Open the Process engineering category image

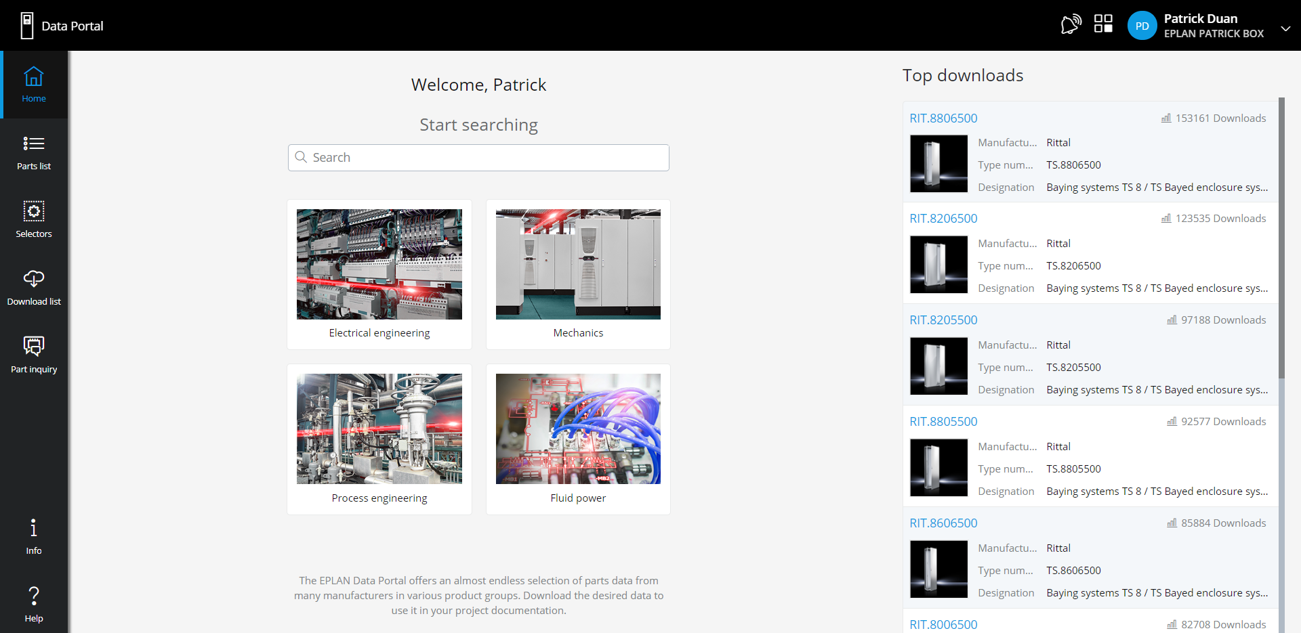click(379, 429)
